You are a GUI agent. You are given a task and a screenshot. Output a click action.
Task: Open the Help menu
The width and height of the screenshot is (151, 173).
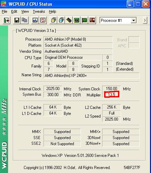tap(53, 11)
